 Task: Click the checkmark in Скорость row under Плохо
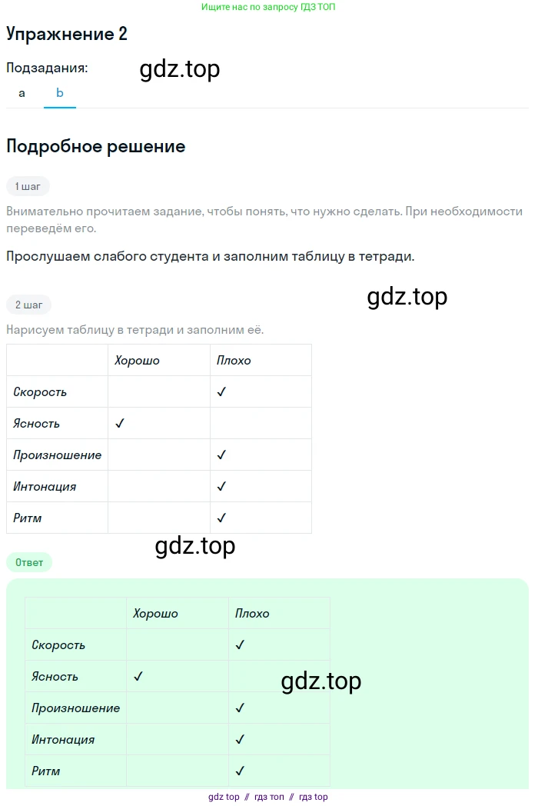221,391
